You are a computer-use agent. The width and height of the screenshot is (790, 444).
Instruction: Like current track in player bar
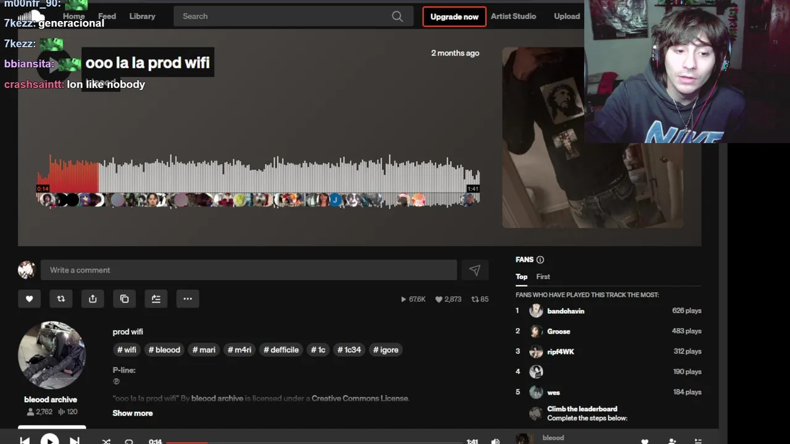(x=645, y=442)
